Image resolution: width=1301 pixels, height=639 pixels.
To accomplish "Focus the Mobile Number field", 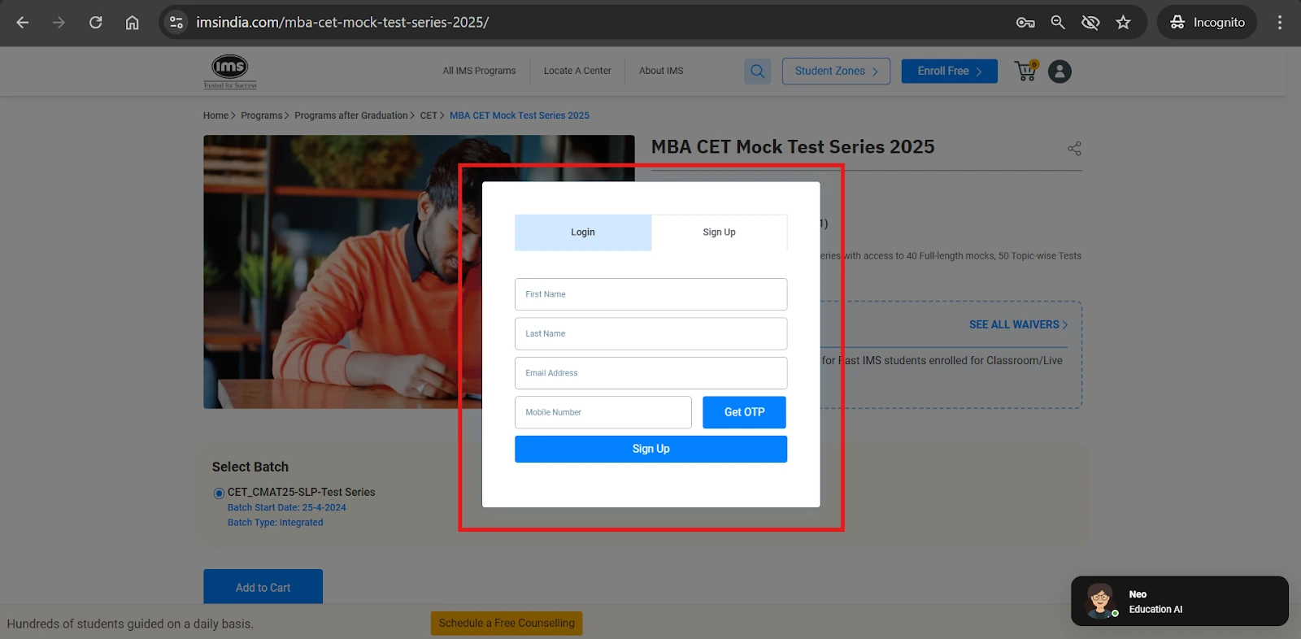I will [x=603, y=412].
